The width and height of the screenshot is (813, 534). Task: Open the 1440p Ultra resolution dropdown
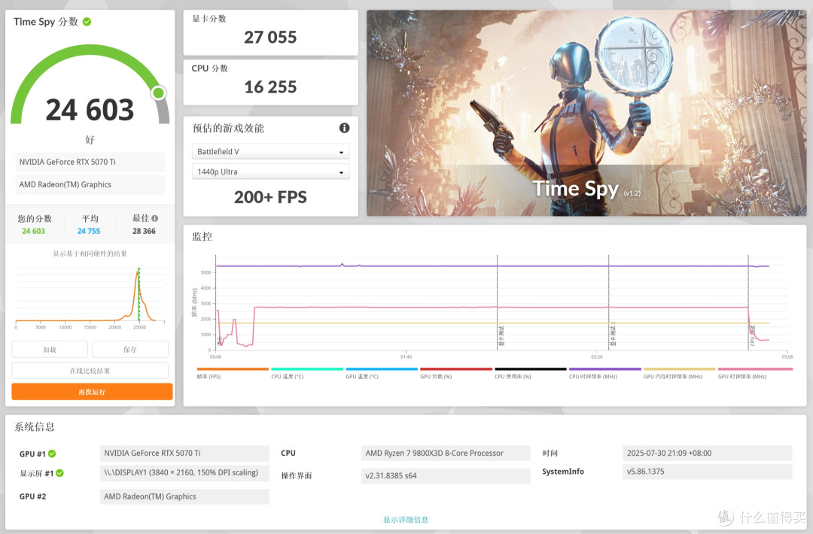[271, 172]
